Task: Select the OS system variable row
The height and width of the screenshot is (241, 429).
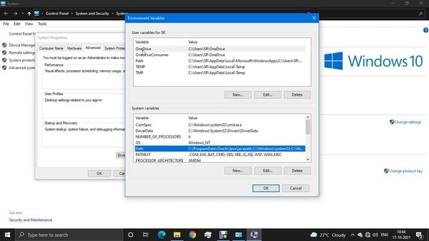Action: click(x=220, y=143)
